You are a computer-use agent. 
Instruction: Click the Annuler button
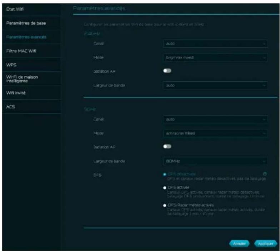(239, 244)
